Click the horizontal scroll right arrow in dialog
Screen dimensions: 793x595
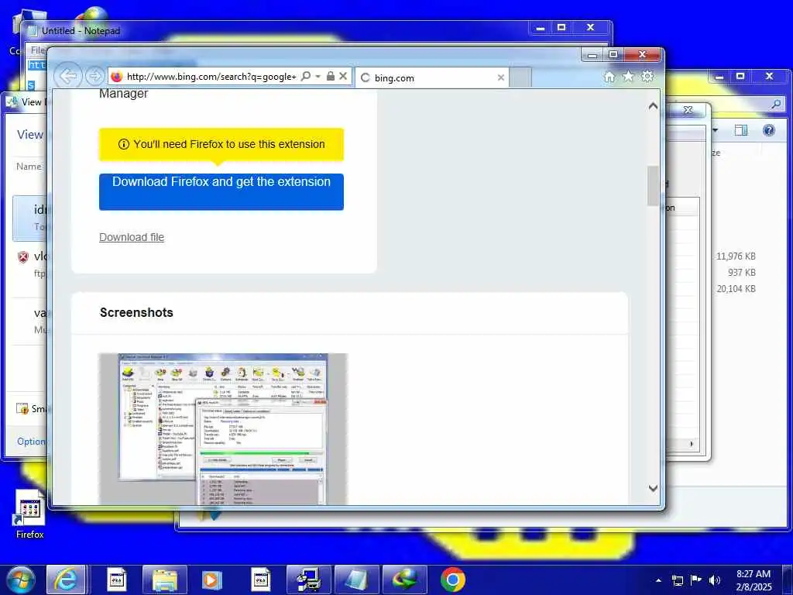tap(692, 444)
